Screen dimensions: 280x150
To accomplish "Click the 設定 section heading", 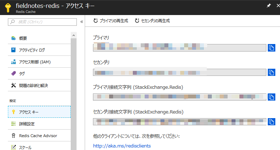I will pos(13,101).
